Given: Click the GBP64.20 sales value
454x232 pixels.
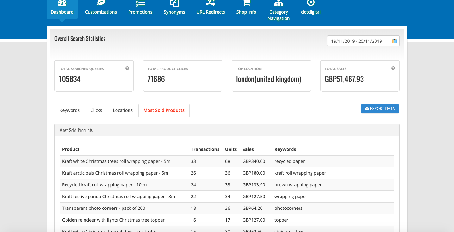Looking at the screenshot, I should coord(253,208).
